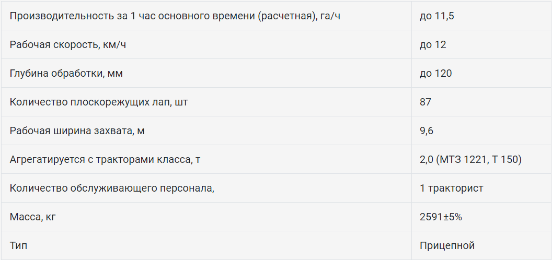Click the word '(расчетная)' in first row
The width and height of the screenshot is (552, 260).
(286, 16)
